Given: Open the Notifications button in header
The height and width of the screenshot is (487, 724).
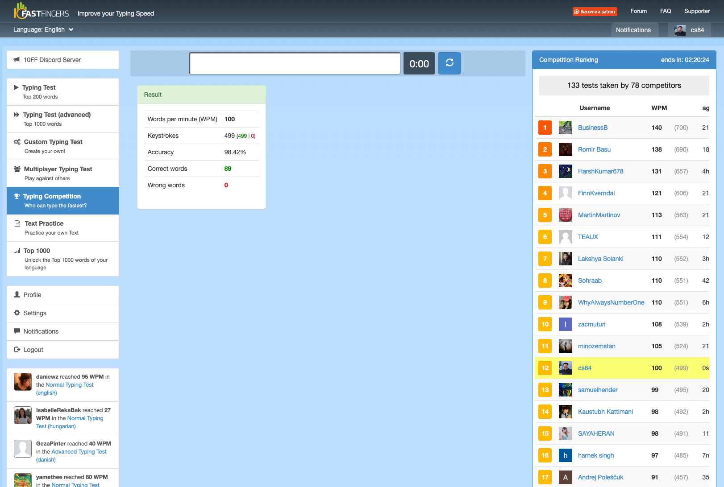Looking at the screenshot, I should point(633,30).
